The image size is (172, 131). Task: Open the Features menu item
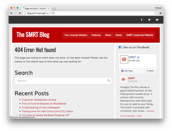(x=96, y=35)
